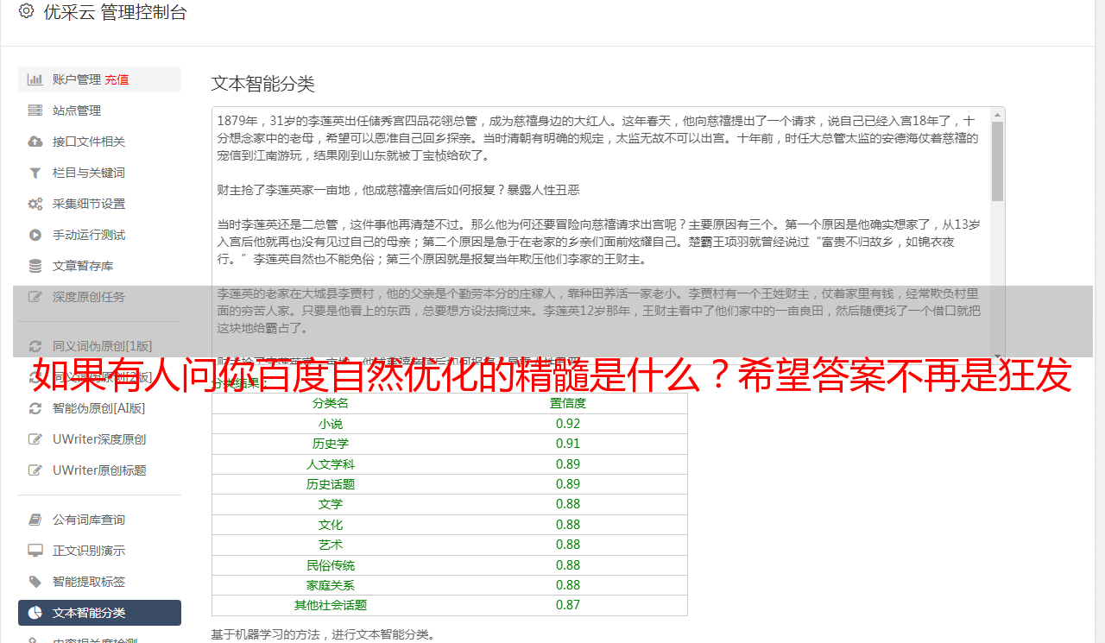
Task: Click the 置信度 column header
Action: click(568, 403)
